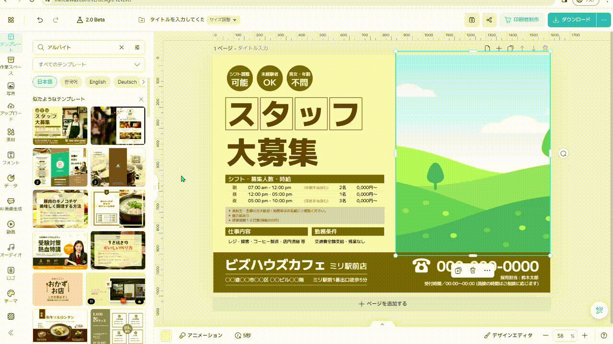Move the page up
The image size is (613, 344).
point(522,48)
